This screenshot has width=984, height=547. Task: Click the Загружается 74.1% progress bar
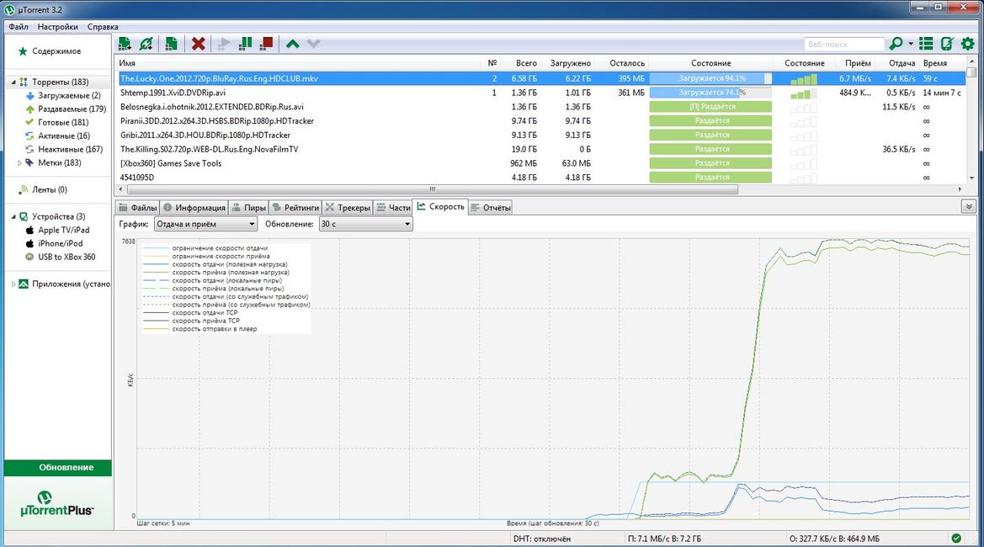[710, 93]
